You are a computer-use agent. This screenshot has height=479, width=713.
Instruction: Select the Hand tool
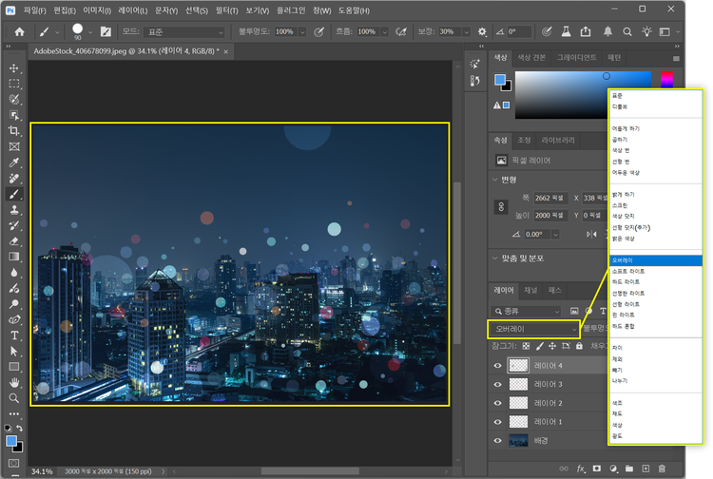click(14, 381)
